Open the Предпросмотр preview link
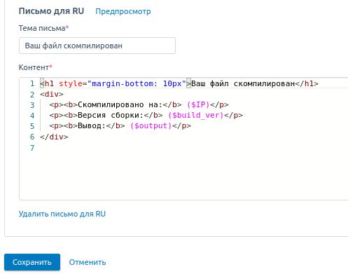Image resolution: width=348 pixels, height=274 pixels. click(123, 11)
